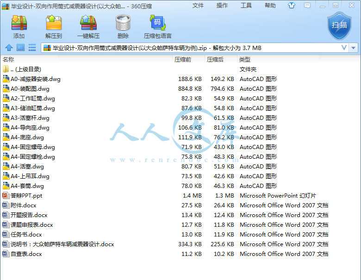Click the Microsoft PowerPoint 幻灯片 type cell
Viewport: 361px width, 280px height.
pyautogui.click(x=278, y=195)
